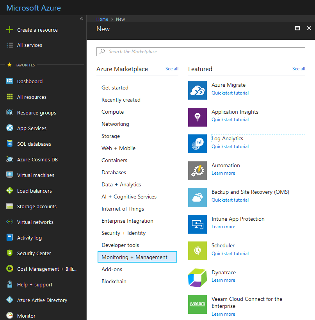Open the SQL databases icon

coord(10,143)
